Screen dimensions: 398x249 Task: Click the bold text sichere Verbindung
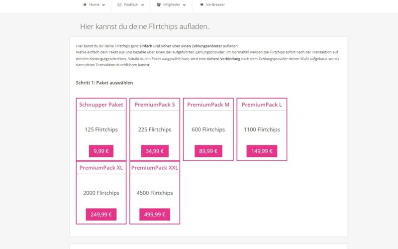(x=223, y=59)
